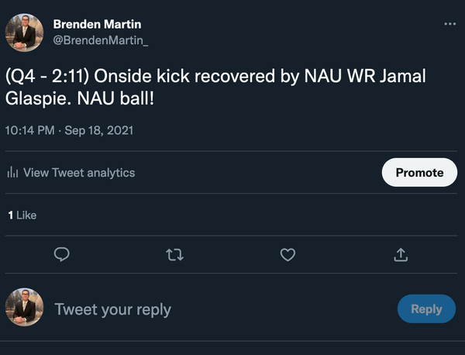This screenshot has width=465, height=355.
Task: Click the analytics bar chart icon
Action: pyautogui.click(x=12, y=173)
